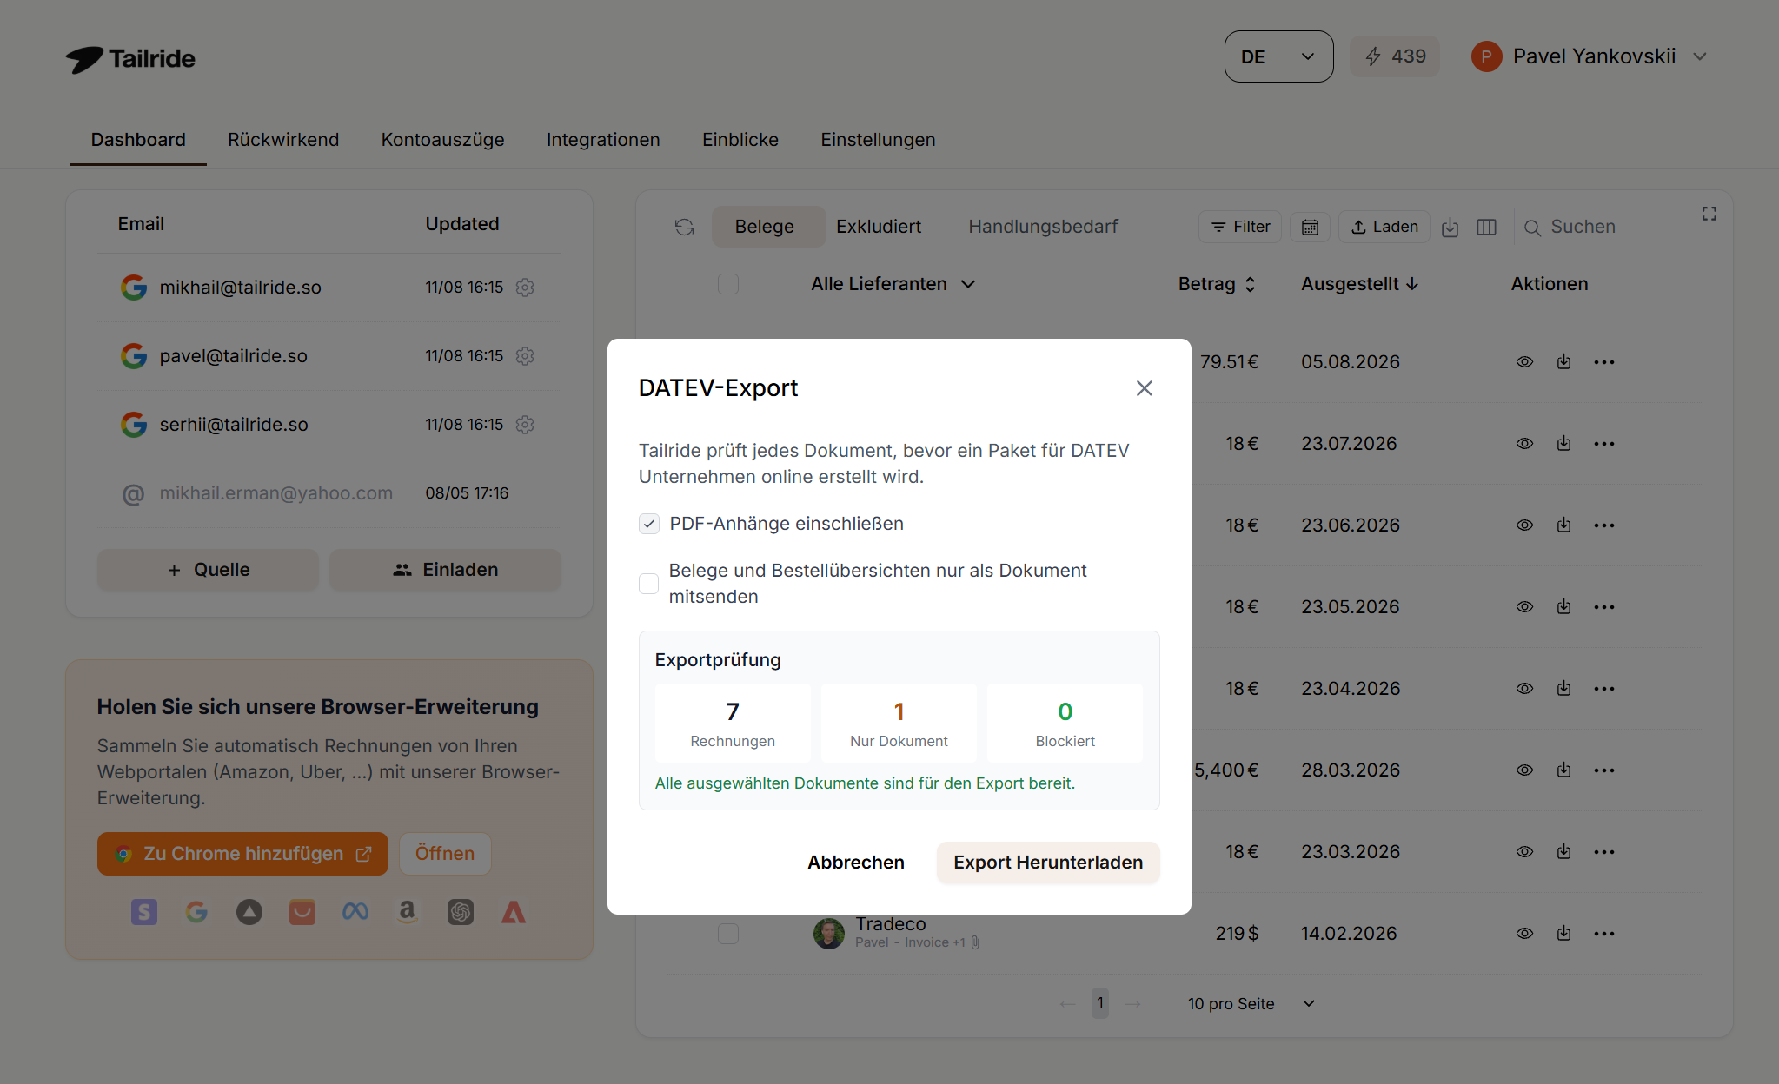
Task: Click the 0 Blockiert stat card
Action: (x=1065, y=723)
